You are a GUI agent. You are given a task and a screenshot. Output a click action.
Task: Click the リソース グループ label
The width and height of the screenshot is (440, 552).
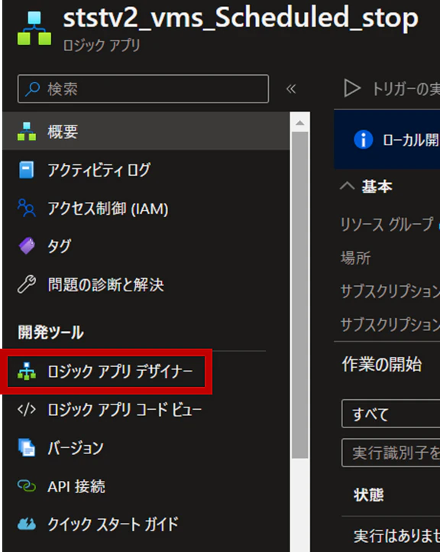tap(387, 224)
